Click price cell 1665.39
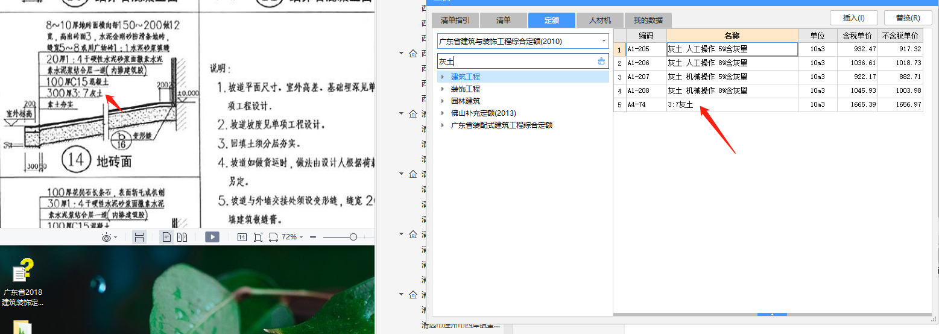The height and width of the screenshot is (334, 939). tap(858, 105)
